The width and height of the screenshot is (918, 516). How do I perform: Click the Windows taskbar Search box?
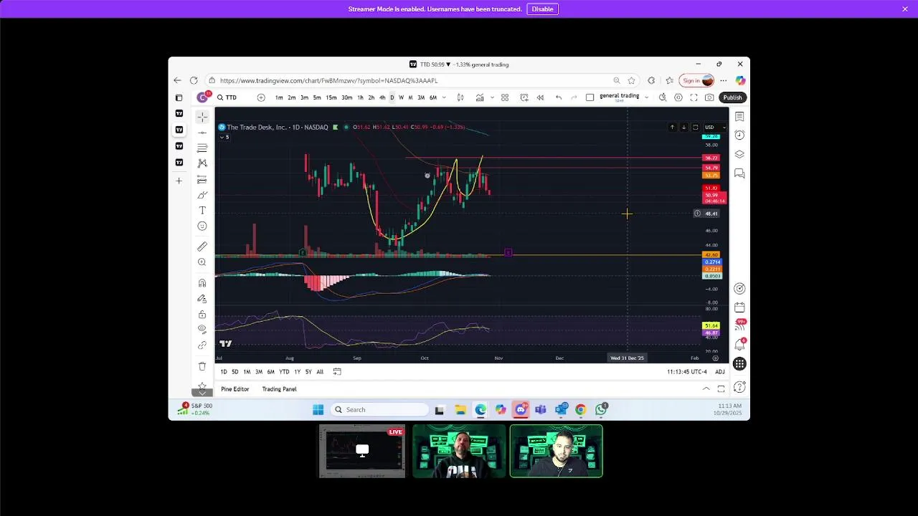[380, 410]
